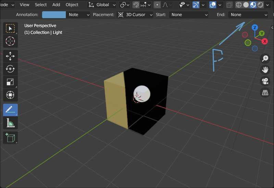274x188 pixels.
Task: Switch to Wireframe viewport shading
Action: click(238, 5)
